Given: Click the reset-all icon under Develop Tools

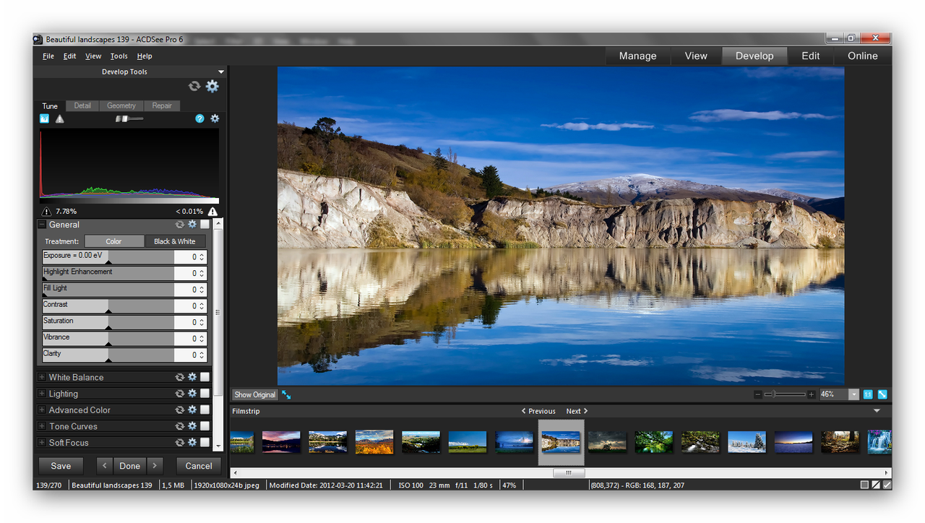Looking at the screenshot, I should pos(194,86).
